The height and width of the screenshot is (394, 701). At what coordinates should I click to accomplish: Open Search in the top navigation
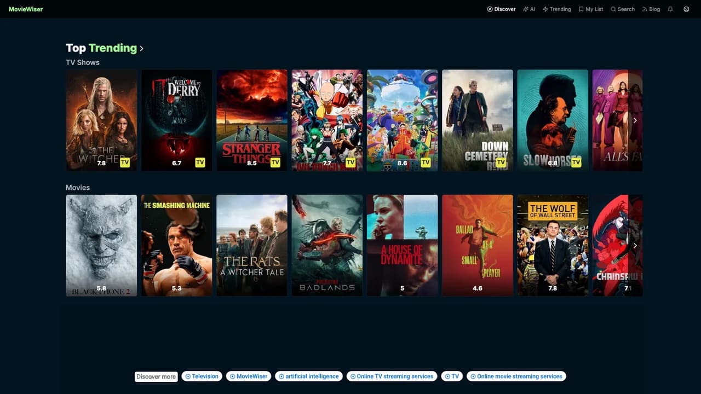(x=623, y=9)
